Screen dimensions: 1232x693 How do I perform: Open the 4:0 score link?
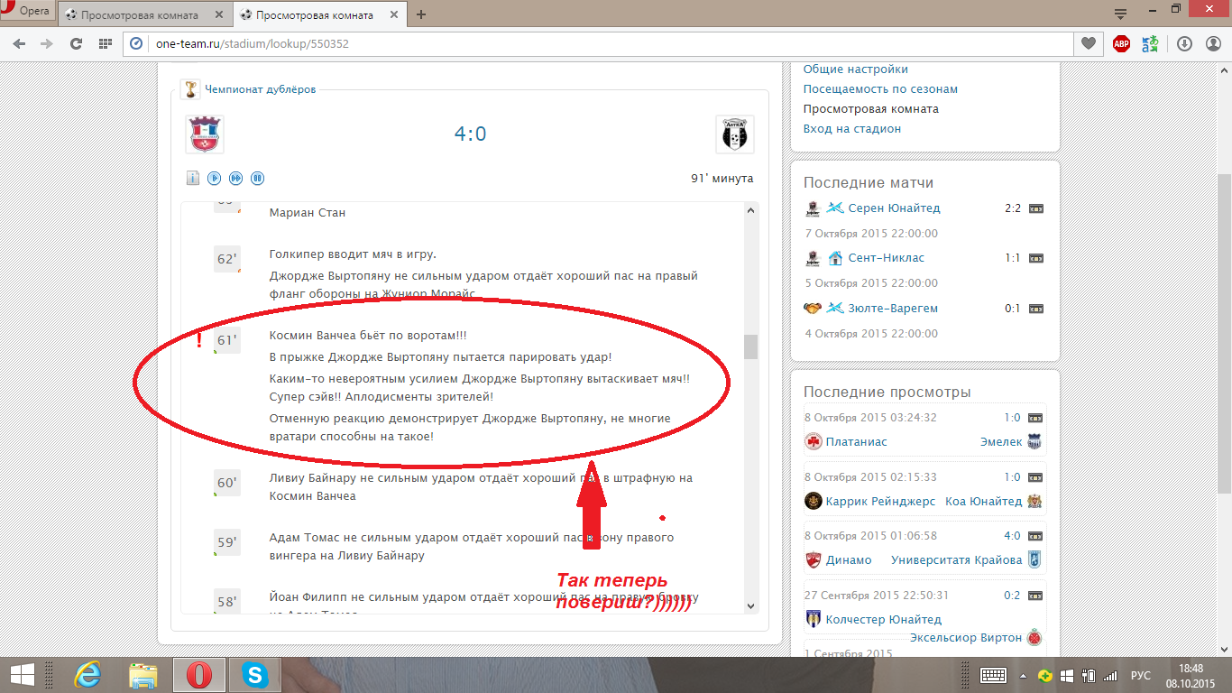point(470,134)
